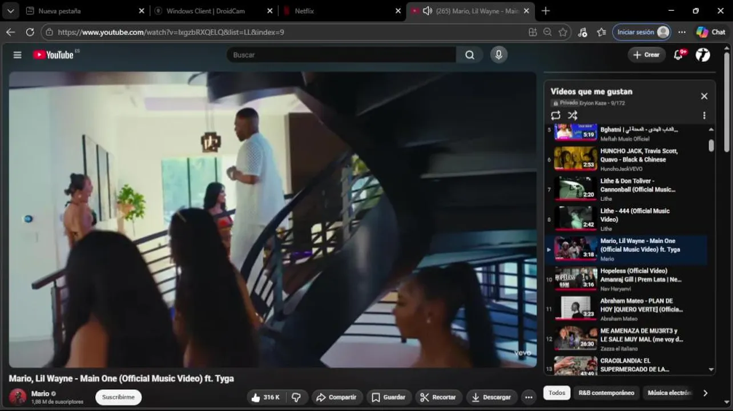Click the search magnifier button
733x411 pixels.
(x=469, y=55)
